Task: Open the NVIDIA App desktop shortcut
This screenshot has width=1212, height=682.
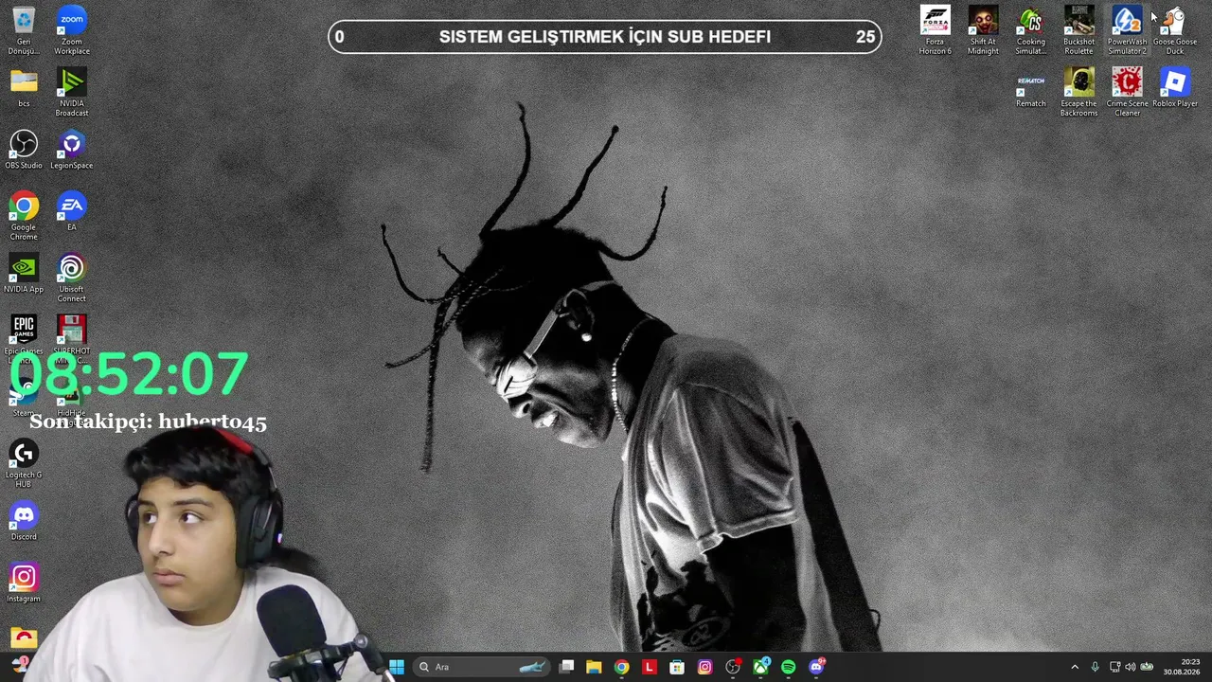Action: click(24, 274)
